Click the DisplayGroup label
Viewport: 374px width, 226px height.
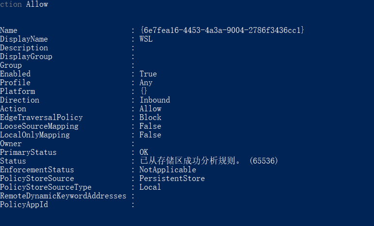[26, 57]
